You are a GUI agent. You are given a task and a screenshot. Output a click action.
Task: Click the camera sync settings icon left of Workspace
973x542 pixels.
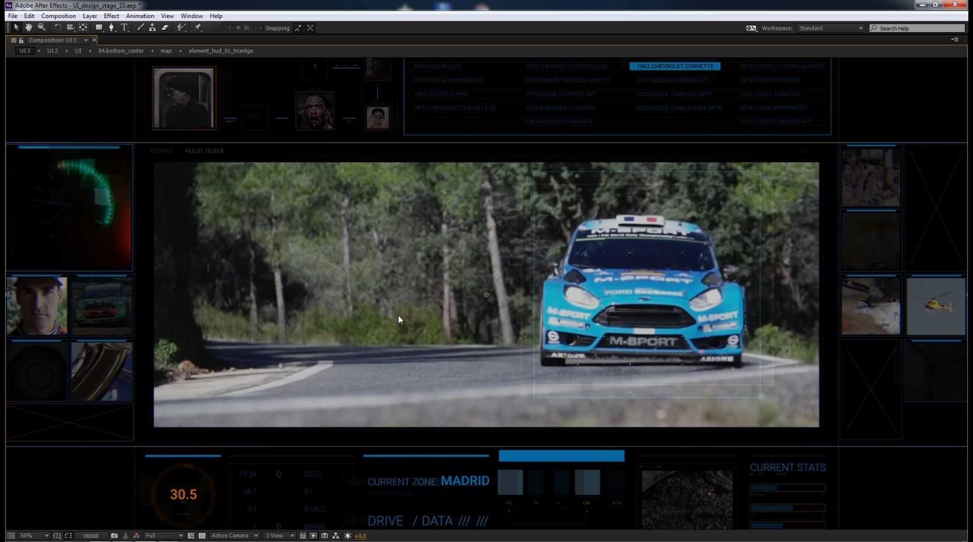coord(751,28)
